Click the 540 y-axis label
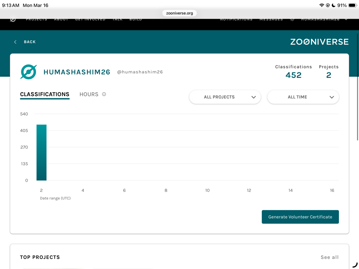 [24, 114]
